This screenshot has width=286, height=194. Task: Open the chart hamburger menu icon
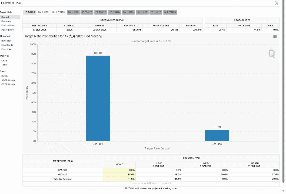click(x=275, y=37)
